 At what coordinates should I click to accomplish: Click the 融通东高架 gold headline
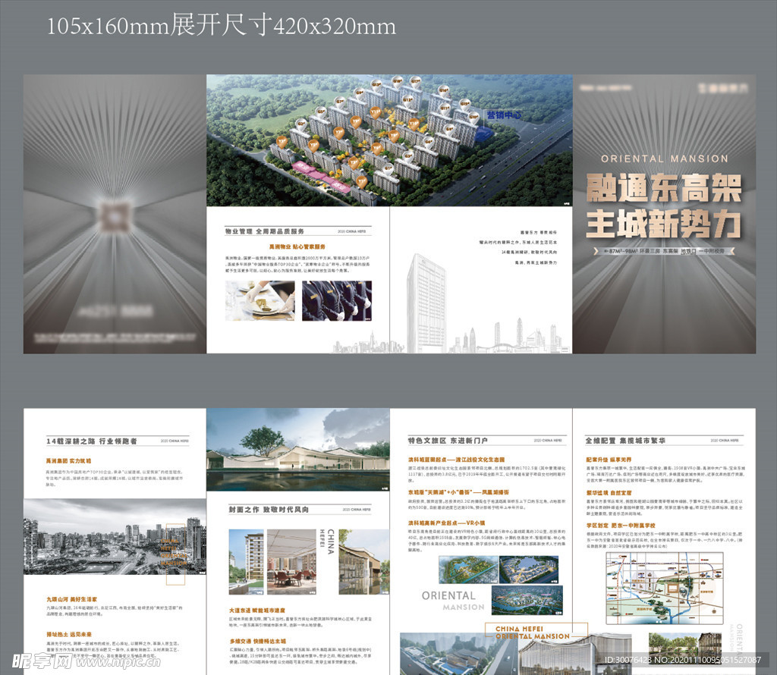click(664, 187)
